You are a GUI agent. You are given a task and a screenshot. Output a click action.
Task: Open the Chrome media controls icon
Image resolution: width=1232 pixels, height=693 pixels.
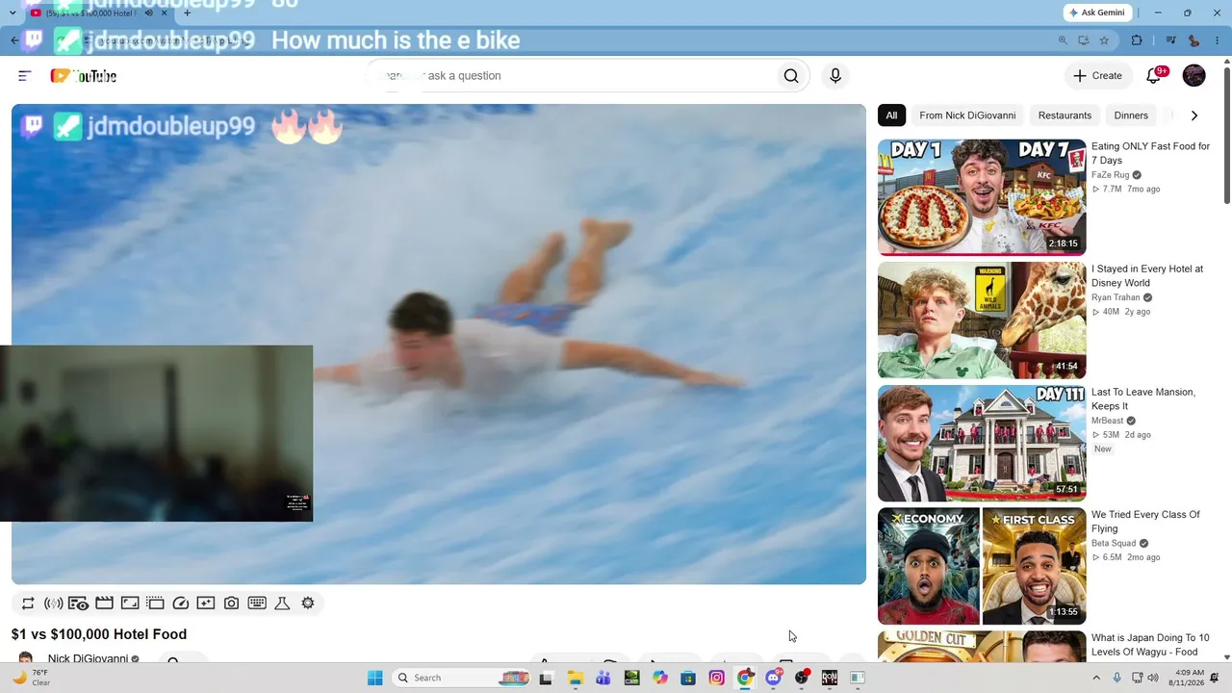pos(1170,40)
